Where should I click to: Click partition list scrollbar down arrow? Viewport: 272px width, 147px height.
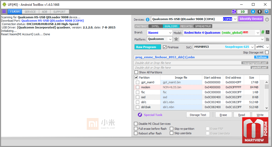click(267, 108)
